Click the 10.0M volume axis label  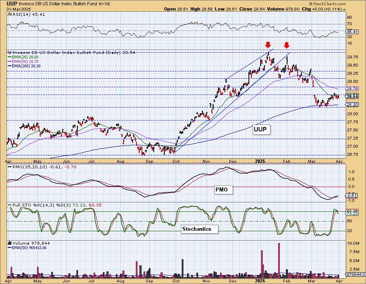(x=353, y=243)
